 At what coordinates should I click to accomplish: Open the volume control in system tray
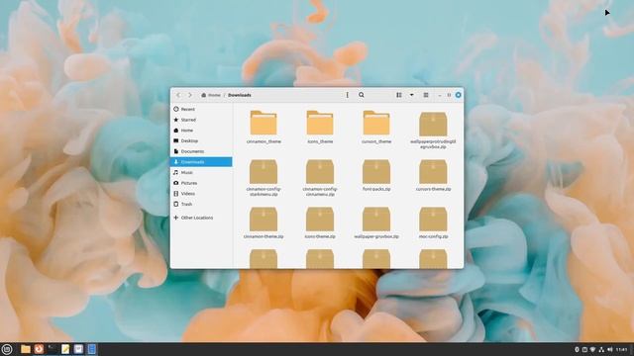pyautogui.click(x=610, y=349)
